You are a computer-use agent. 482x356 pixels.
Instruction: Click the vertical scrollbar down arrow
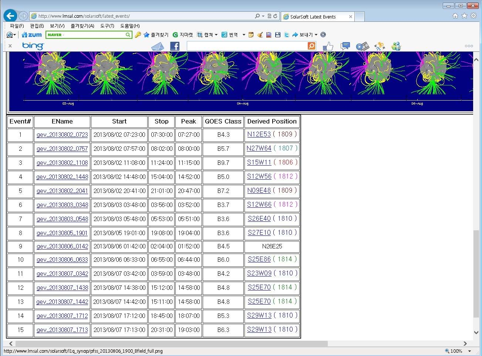click(x=476, y=332)
